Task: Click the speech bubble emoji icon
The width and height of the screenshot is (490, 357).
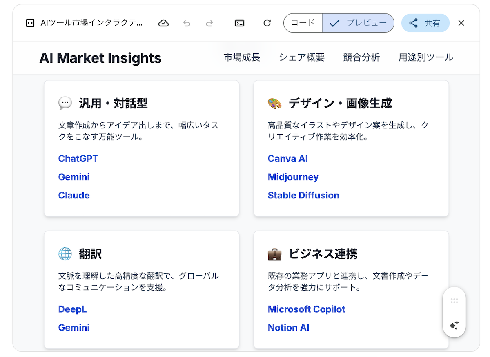Action: pos(65,104)
